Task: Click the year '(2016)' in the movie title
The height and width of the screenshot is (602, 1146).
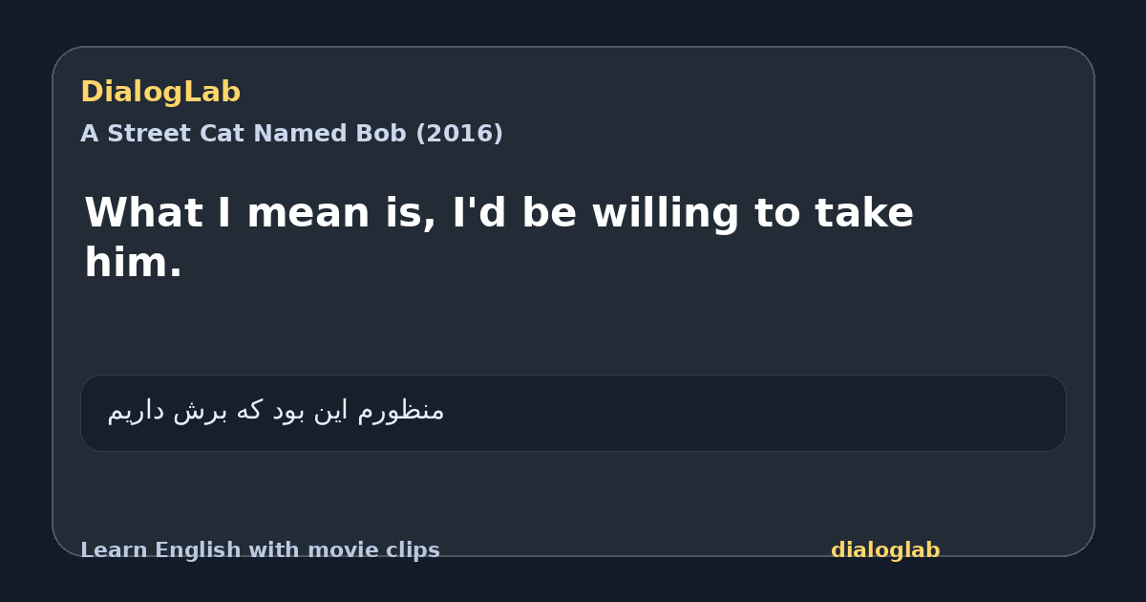Action: point(458,134)
